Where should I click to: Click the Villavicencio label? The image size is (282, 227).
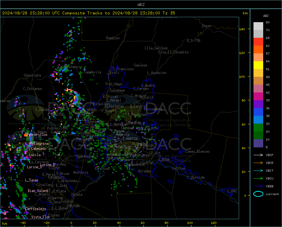coord(70,67)
